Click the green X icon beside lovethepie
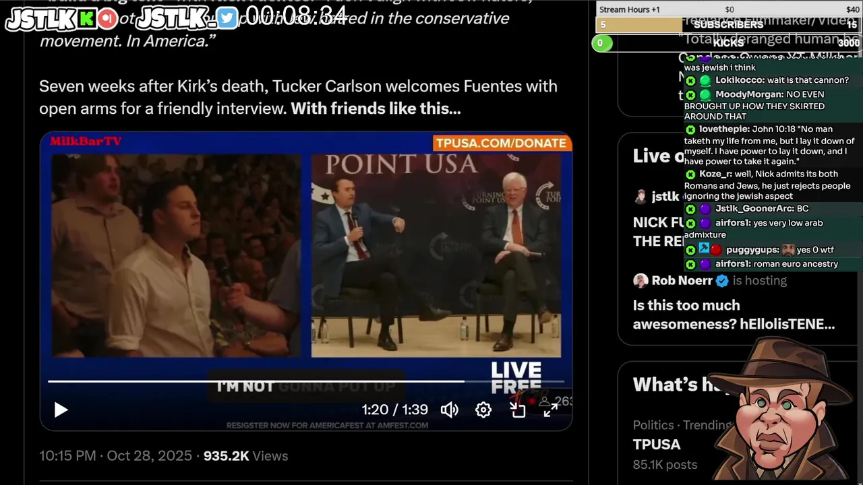 click(x=690, y=129)
